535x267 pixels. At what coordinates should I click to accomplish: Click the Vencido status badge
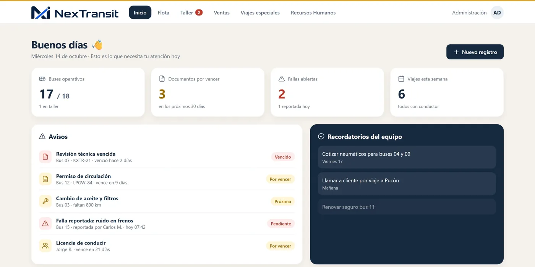283,157
